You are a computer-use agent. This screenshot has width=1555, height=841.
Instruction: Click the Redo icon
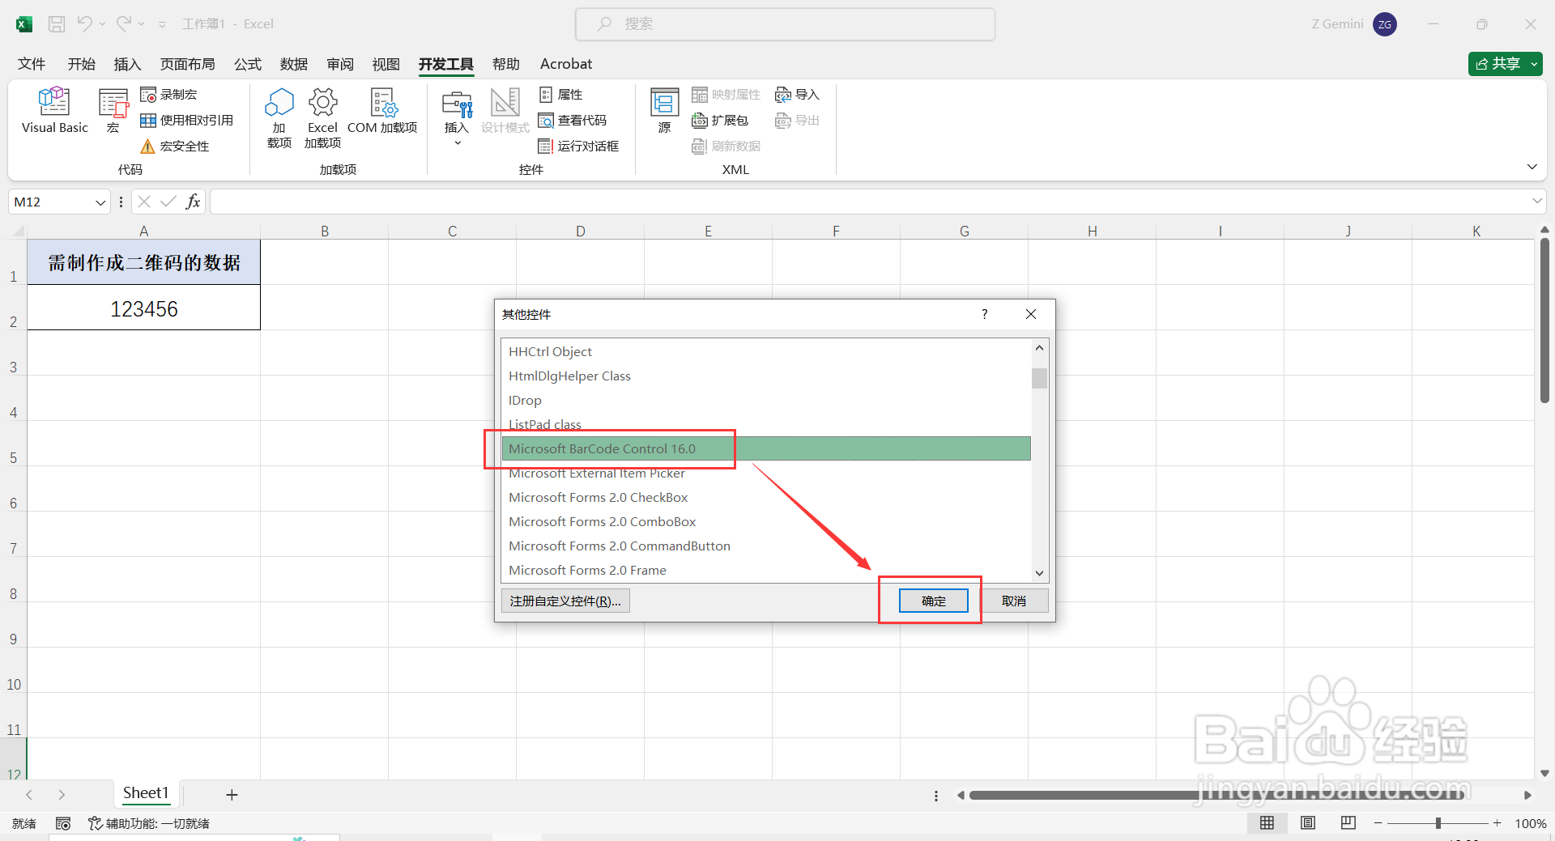pyautogui.click(x=123, y=24)
